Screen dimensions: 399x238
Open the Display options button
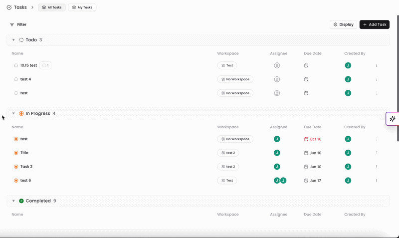[x=343, y=24]
